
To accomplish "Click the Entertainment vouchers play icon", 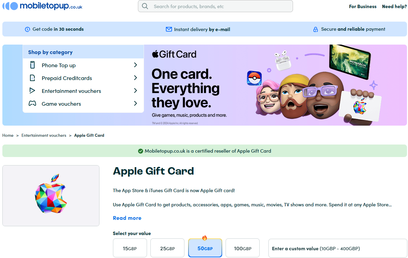I will pos(32,91).
